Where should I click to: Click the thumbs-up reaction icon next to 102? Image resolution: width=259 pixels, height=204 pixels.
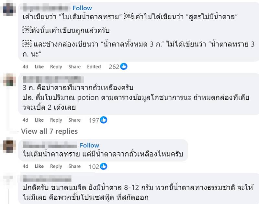[x=104, y=166]
